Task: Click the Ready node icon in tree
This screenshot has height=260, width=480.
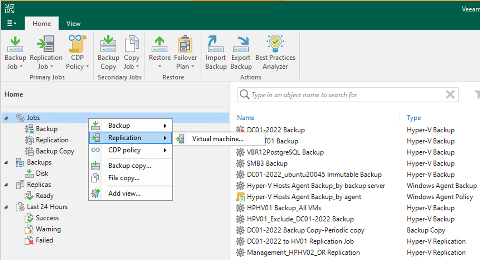Action: point(29,196)
